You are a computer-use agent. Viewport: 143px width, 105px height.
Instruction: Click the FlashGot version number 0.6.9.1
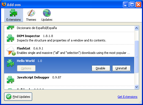coord(38,48)
